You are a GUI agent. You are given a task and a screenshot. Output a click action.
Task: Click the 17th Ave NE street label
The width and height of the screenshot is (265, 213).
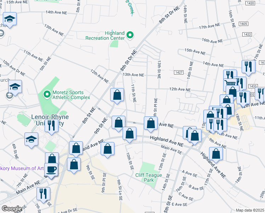pyautogui.click(x=210, y=26)
